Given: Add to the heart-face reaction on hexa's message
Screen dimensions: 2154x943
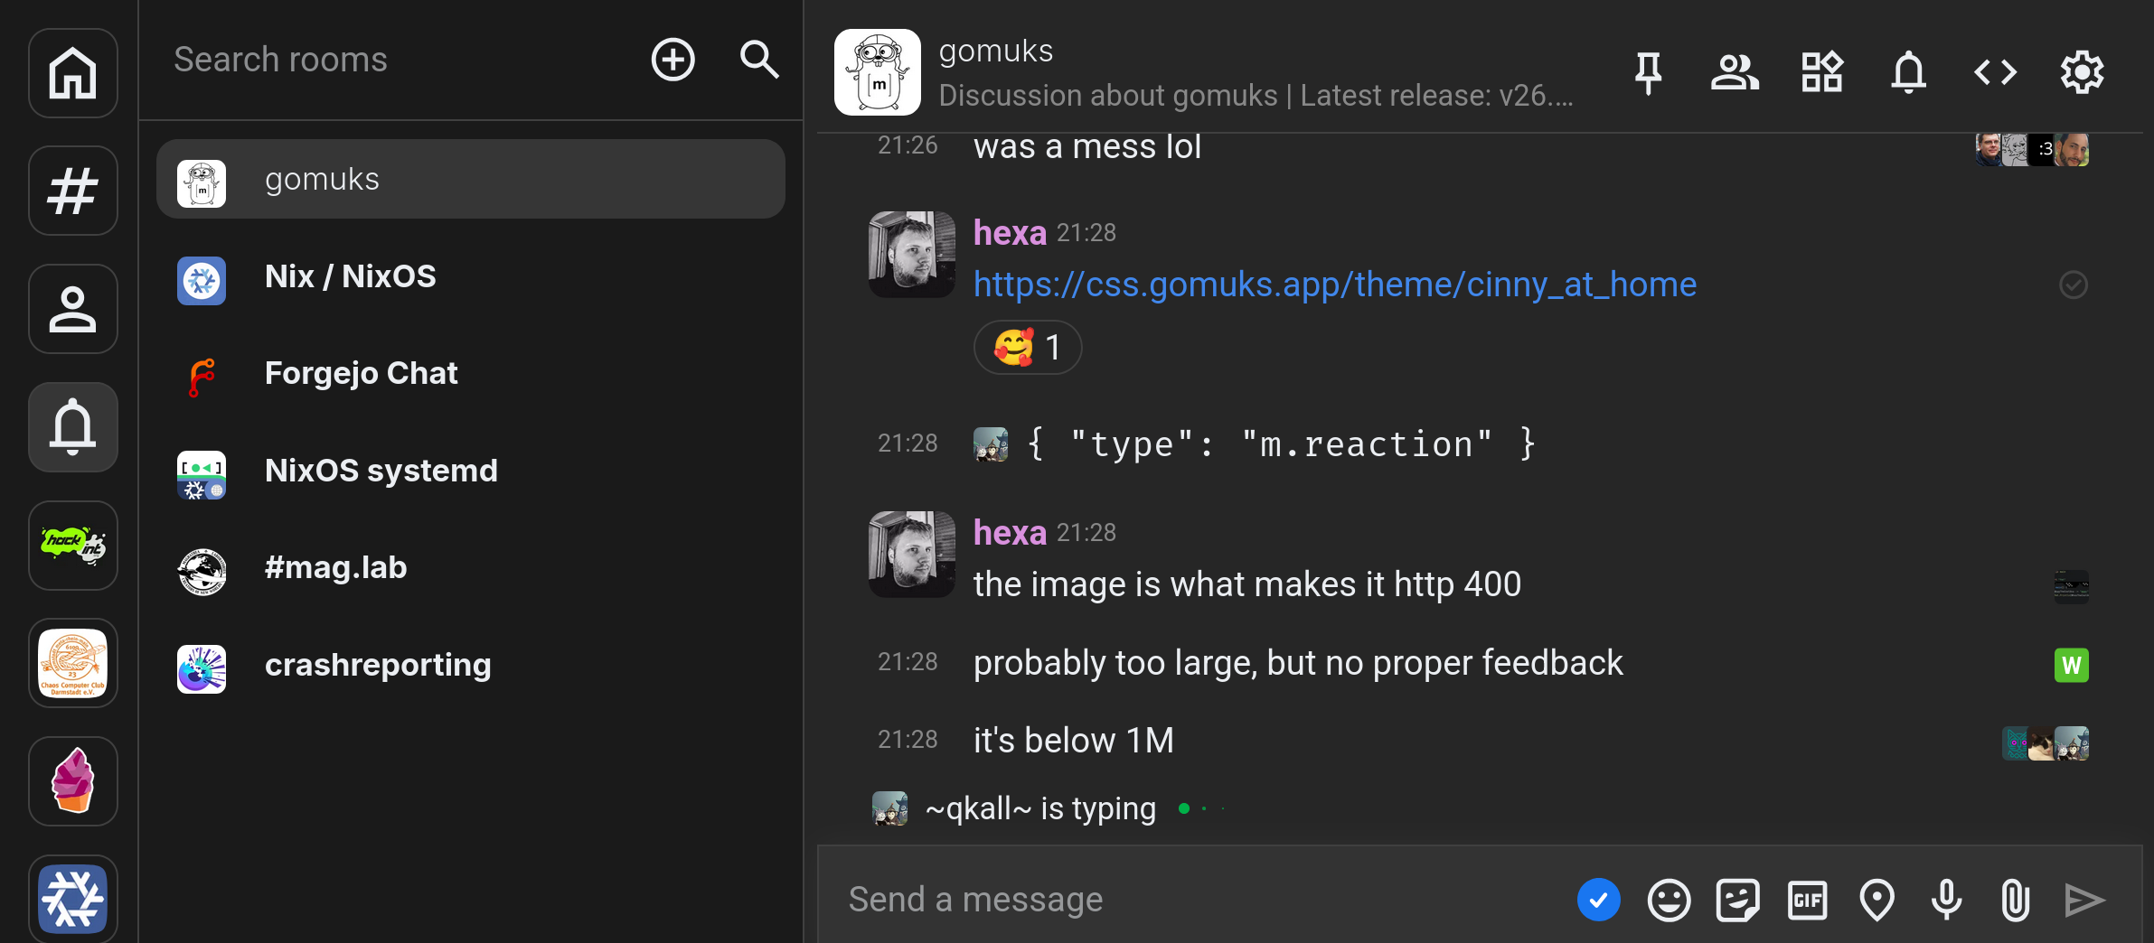Looking at the screenshot, I should coord(1027,347).
